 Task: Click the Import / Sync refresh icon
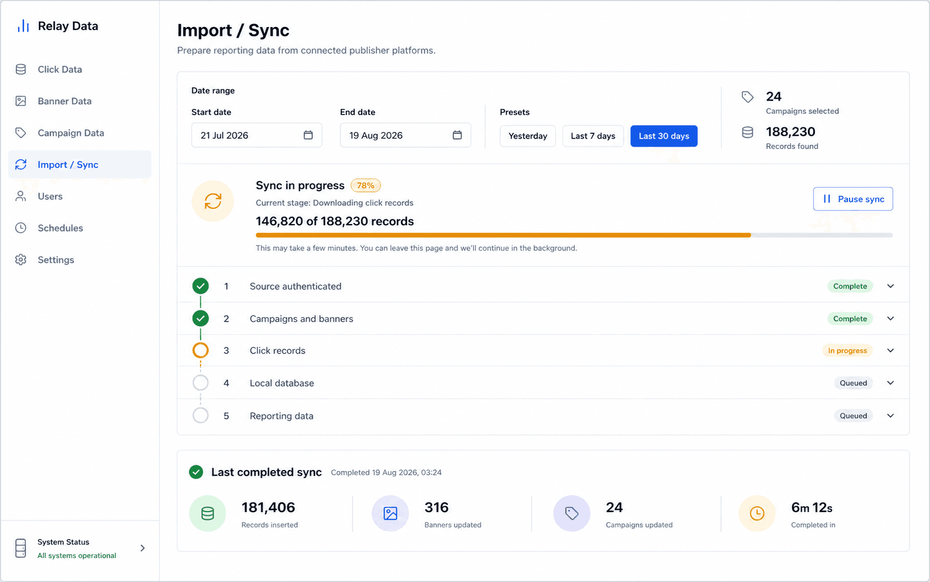pos(21,164)
